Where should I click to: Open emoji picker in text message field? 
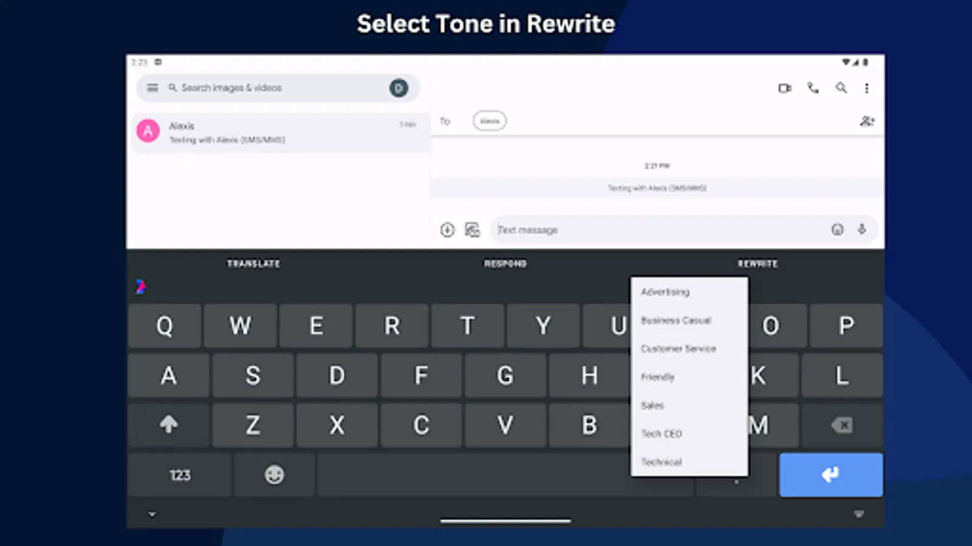coord(837,229)
